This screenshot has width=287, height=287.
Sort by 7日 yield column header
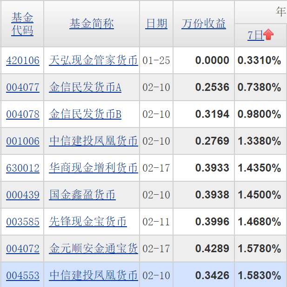(255, 35)
